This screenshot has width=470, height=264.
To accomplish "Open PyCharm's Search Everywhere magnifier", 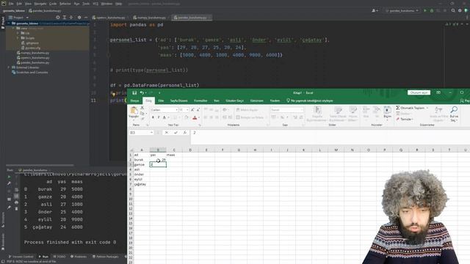I will 453,10.
